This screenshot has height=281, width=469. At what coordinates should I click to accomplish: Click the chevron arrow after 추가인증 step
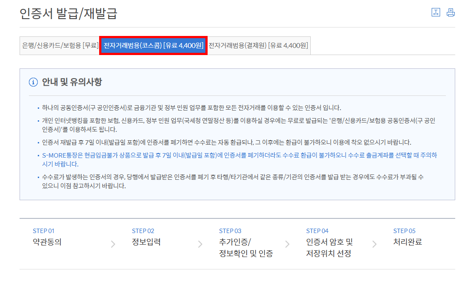point(287,244)
